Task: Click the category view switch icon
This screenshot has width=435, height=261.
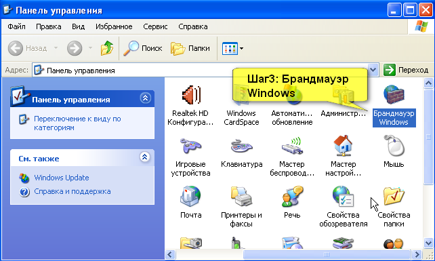Action: tap(24, 119)
